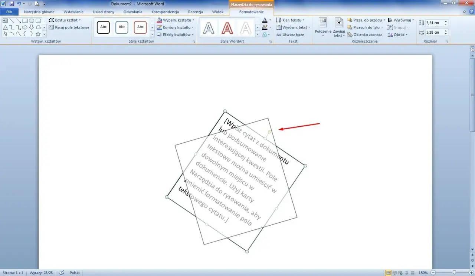The height and width of the screenshot is (276, 475).
Task: Select the block right arrow shape
Action: click(25, 27)
